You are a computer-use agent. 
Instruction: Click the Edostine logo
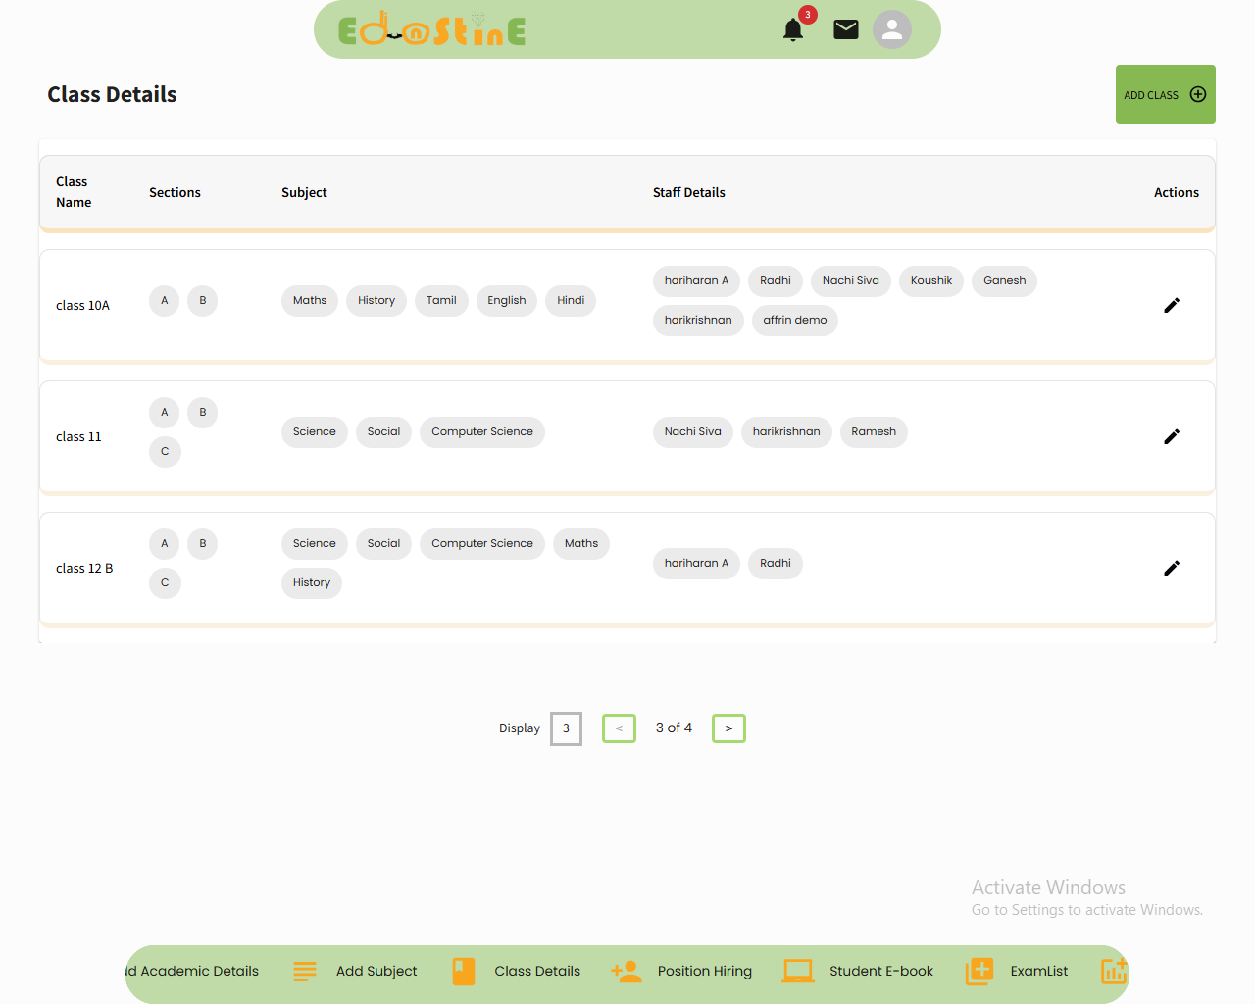432,30
